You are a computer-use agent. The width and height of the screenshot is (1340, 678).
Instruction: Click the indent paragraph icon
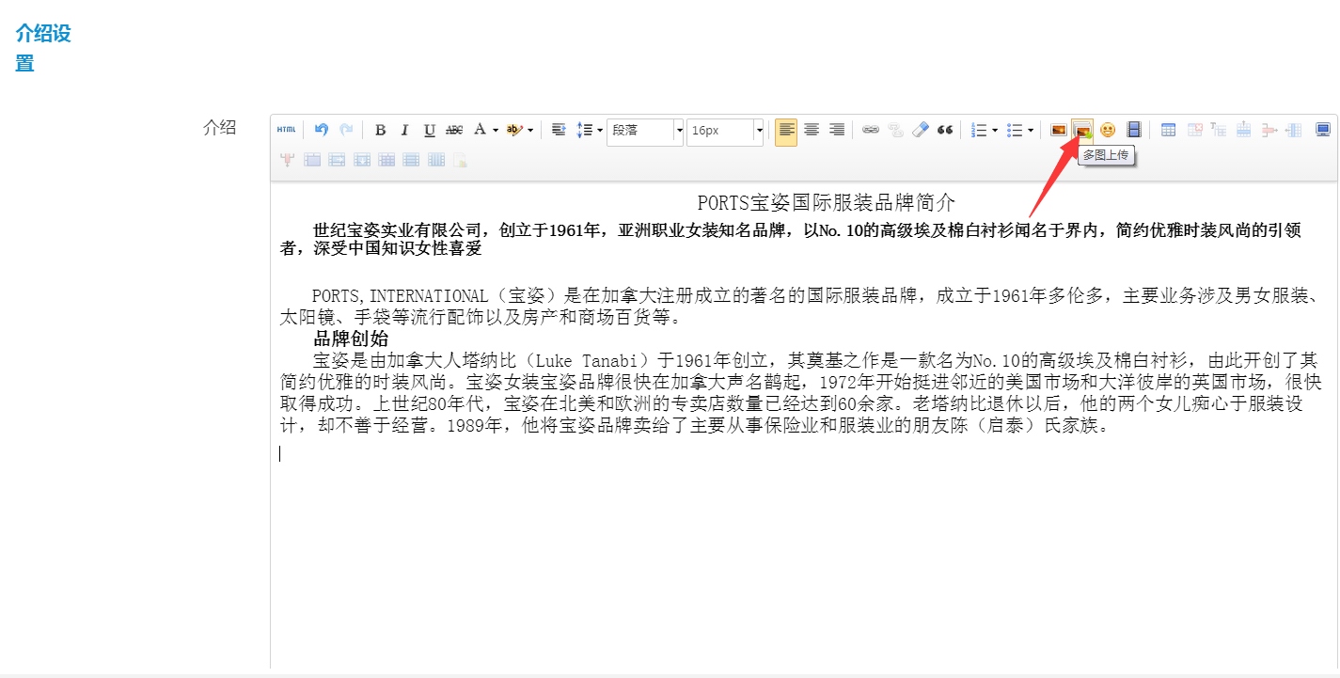[x=559, y=130]
